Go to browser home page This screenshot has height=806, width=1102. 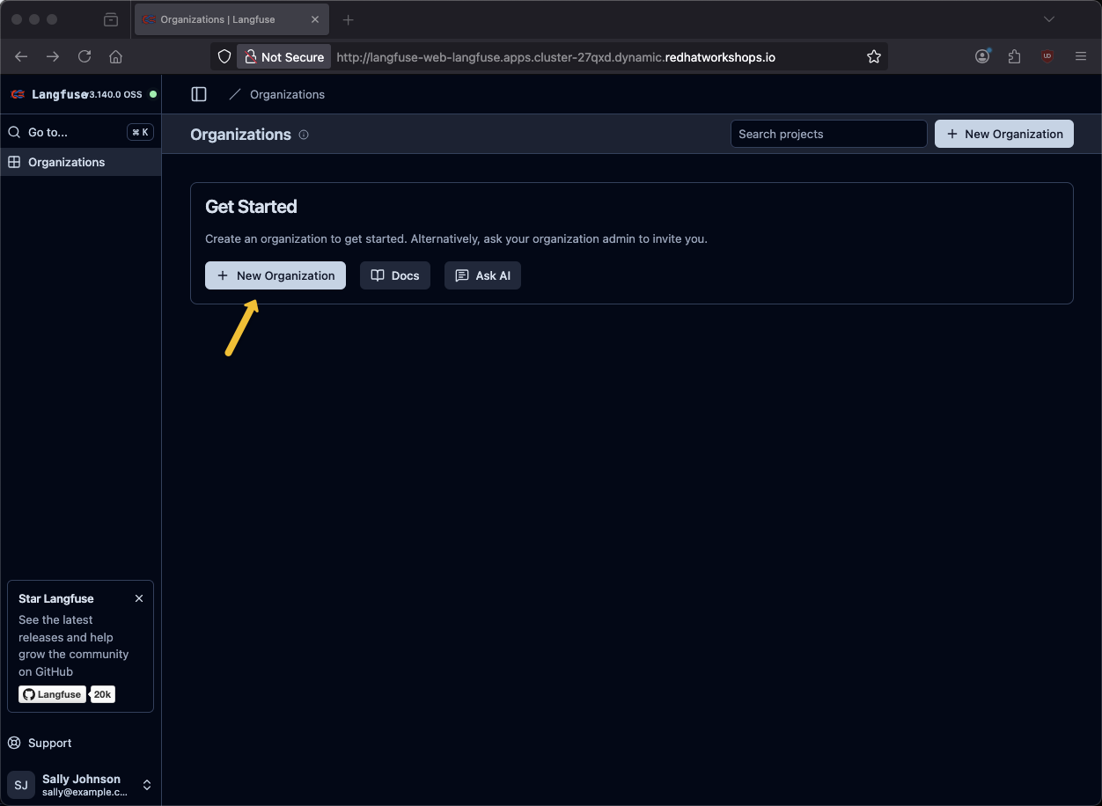tap(115, 56)
